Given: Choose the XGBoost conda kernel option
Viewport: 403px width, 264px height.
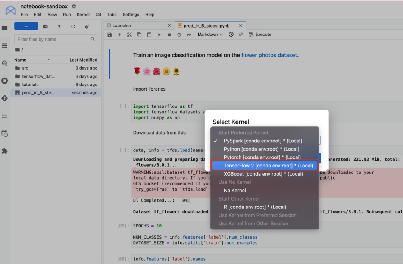Looking at the screenshot, I should 263,174.
